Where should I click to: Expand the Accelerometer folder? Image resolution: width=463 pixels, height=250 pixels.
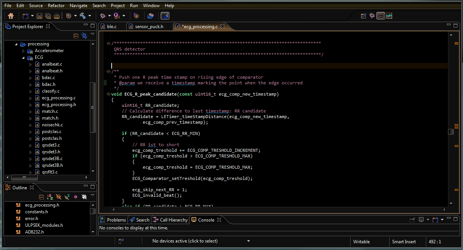tap(23, 51)
